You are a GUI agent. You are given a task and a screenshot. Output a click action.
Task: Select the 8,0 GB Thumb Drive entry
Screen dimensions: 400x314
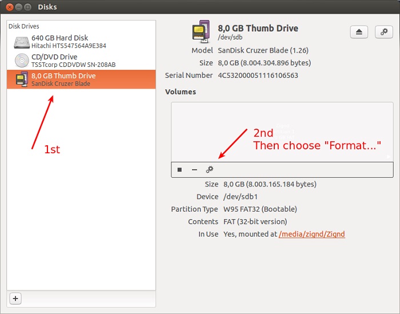tap(81, 80)
